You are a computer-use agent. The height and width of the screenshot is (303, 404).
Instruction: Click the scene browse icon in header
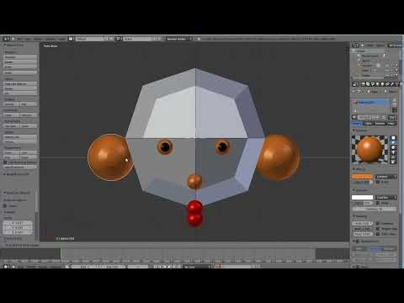119,39
